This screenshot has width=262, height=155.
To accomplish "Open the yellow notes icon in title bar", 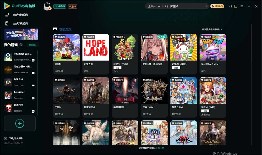I will [x=236, y=6].
